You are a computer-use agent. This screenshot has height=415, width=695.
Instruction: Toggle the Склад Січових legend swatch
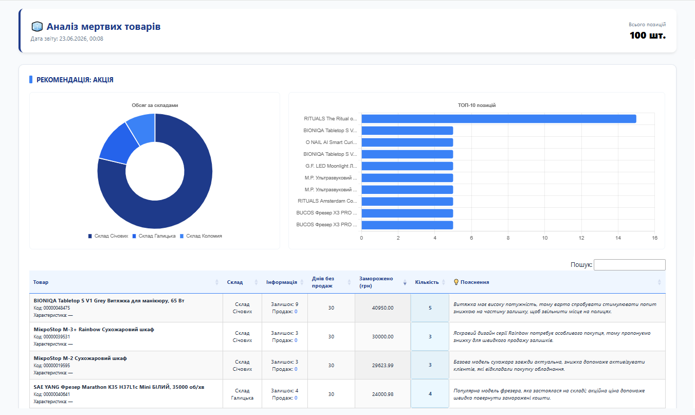(90, 236)
